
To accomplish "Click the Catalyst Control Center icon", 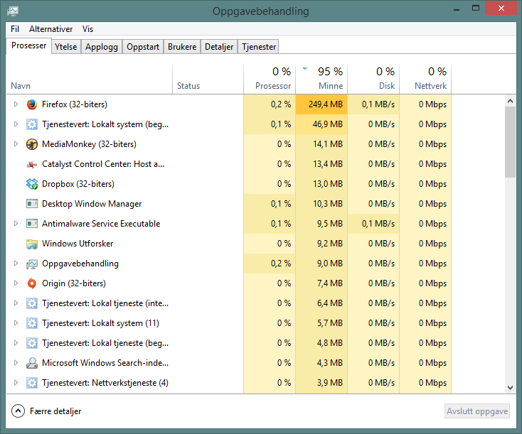I will (31, 164).
